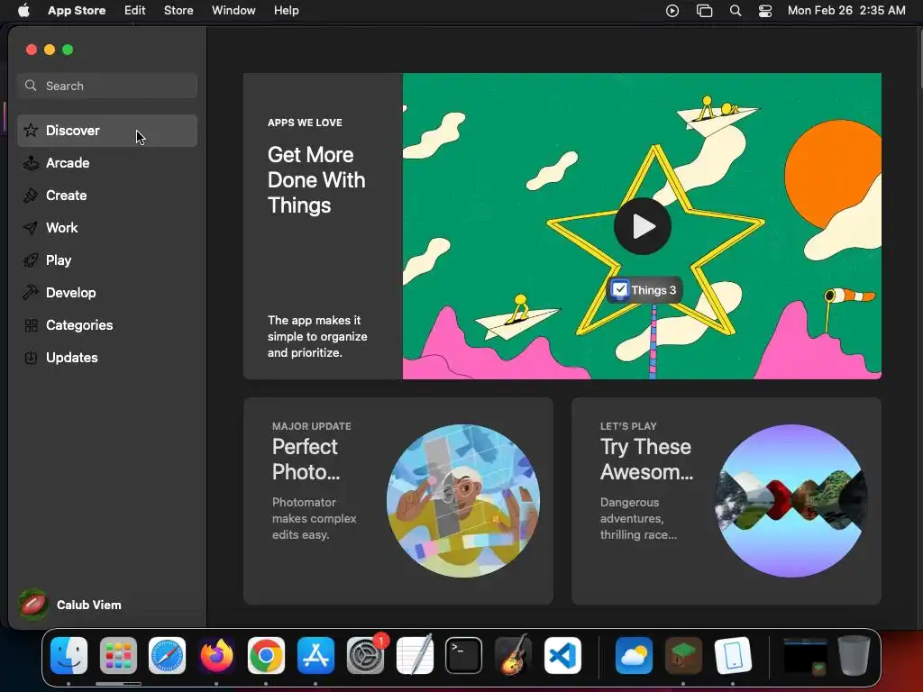Open Launchpad from the Dock
Screen dimensions: 923x692
(x=118, y=656)
